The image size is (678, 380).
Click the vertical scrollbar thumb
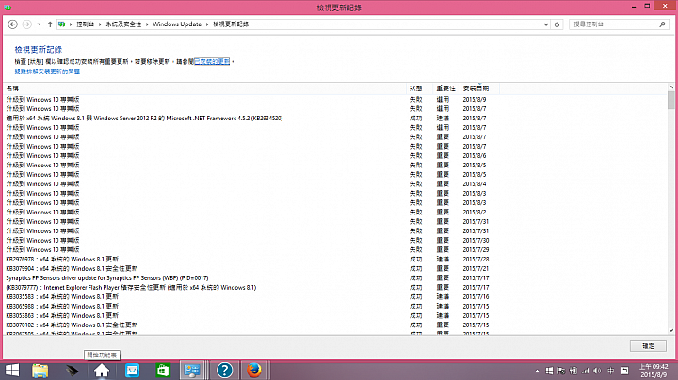pos(671,101)
